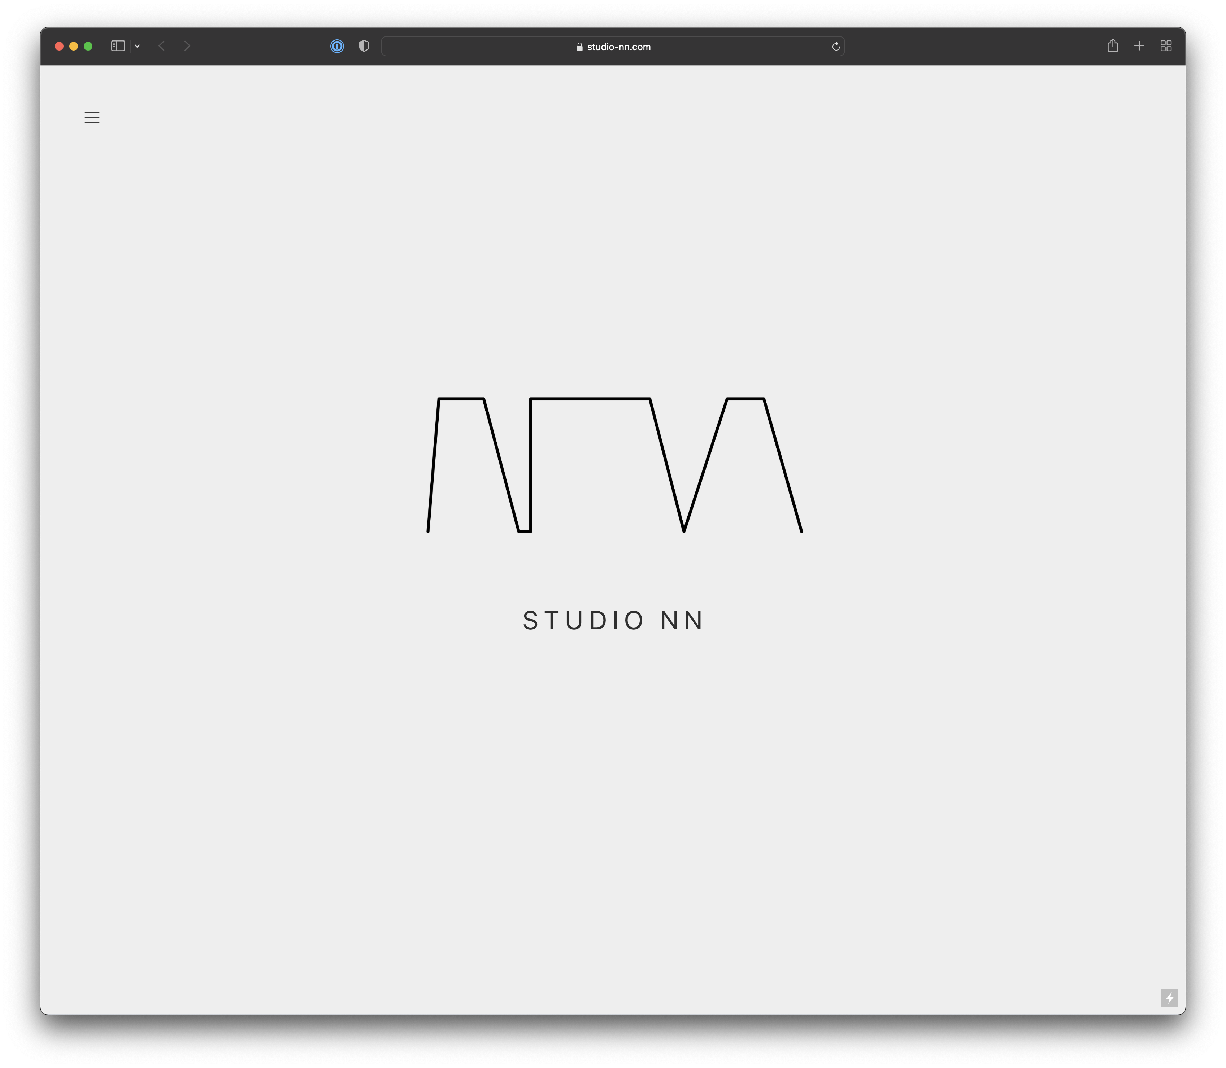Go back to the previous page
This screenshot has width=1226, height=1068.
tap(161, 46)
